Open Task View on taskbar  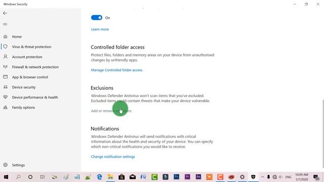tap(43, 177)
